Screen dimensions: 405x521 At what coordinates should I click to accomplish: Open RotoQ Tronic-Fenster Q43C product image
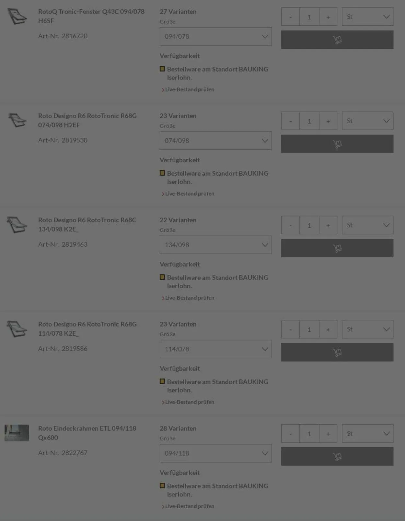pos(17,16)
